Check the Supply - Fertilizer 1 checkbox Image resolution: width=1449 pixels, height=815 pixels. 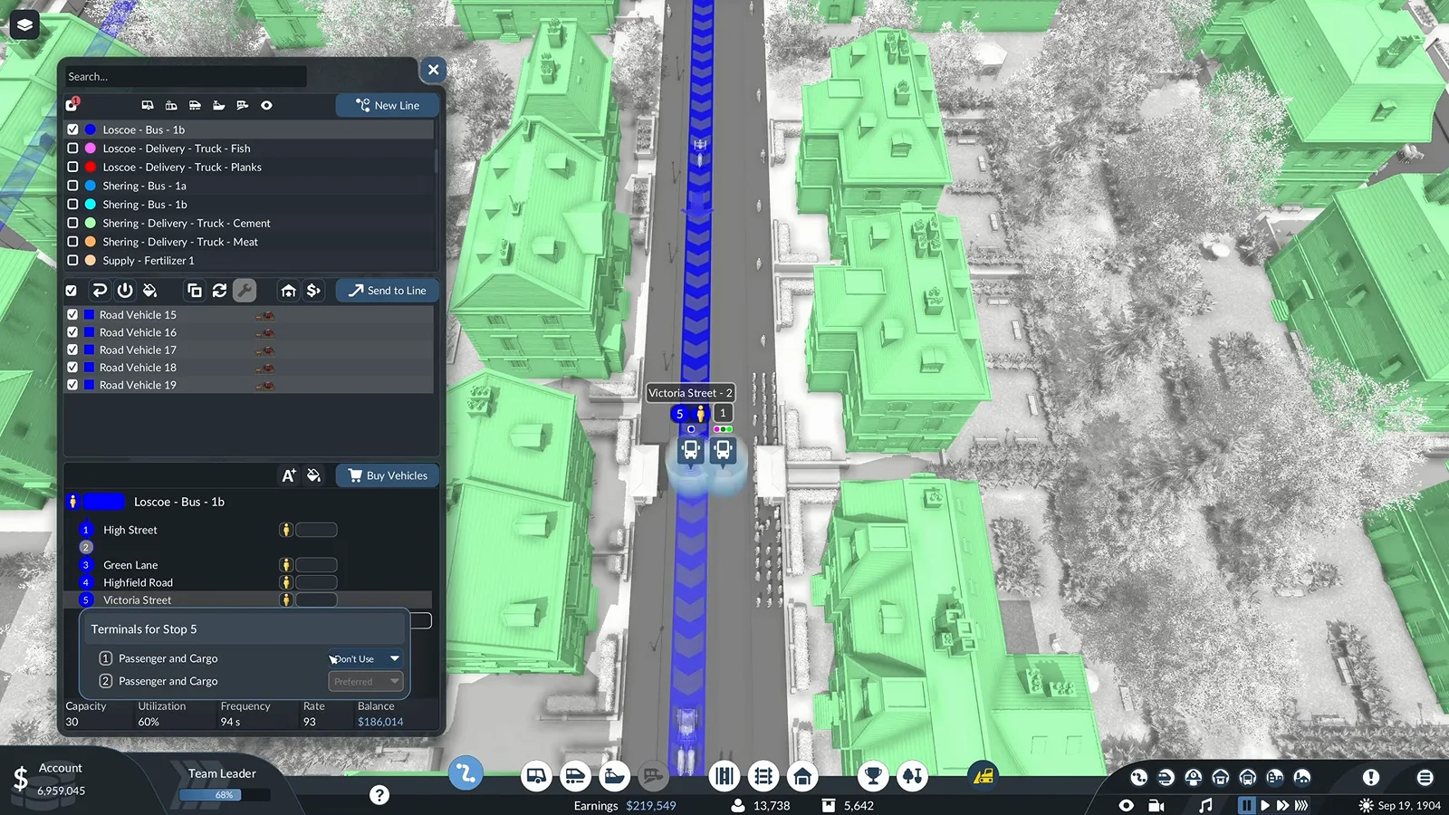[x=72, y=260]
